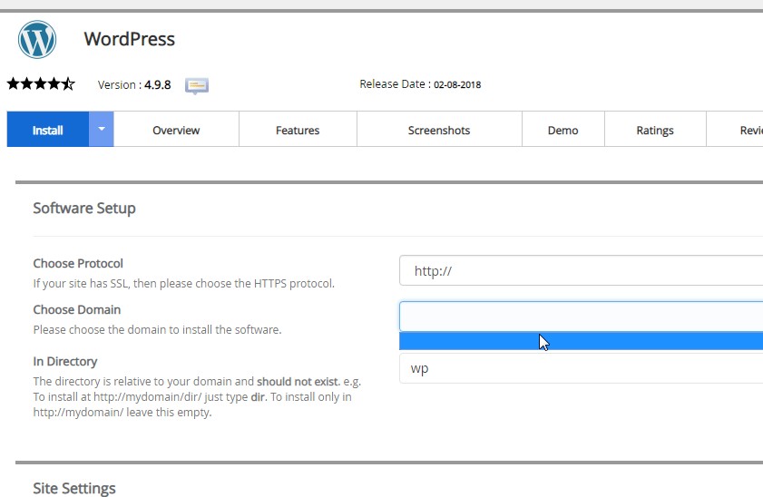763x497 pixels.
Task: Click the WordPress title text
Action: (130, 39)
